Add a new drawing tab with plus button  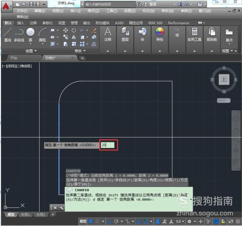coord(82,58)
